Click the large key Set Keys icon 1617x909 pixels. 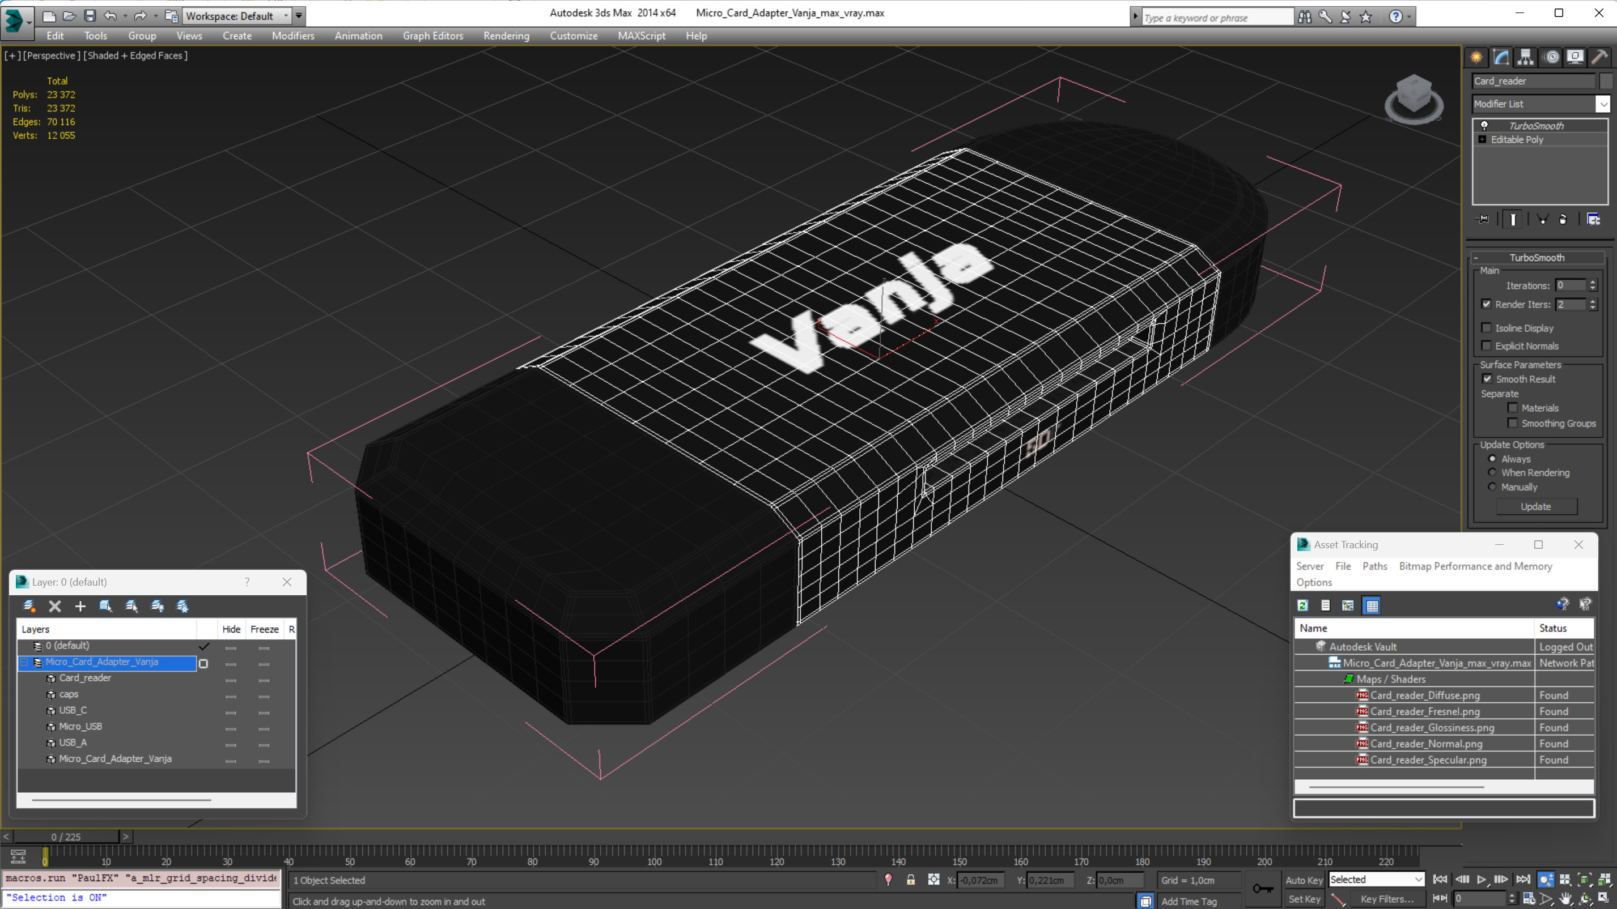[x=1263, y=889]
